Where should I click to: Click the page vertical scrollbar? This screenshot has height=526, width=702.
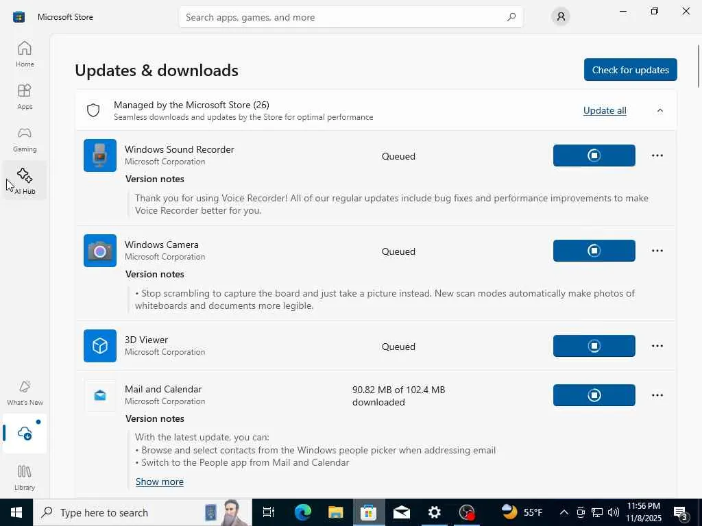coord(698,66)
